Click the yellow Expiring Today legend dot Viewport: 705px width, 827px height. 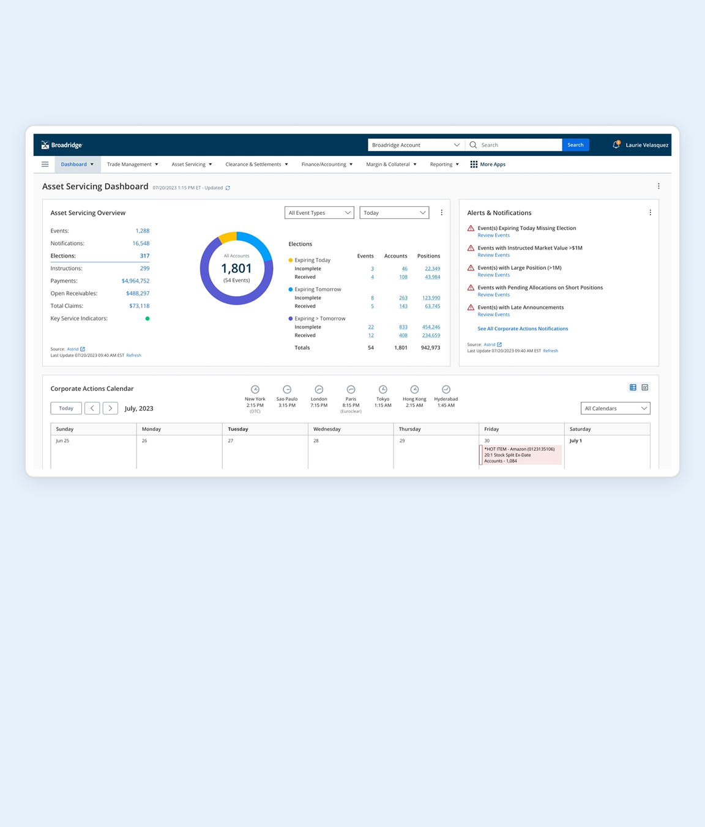pos(290,260)
